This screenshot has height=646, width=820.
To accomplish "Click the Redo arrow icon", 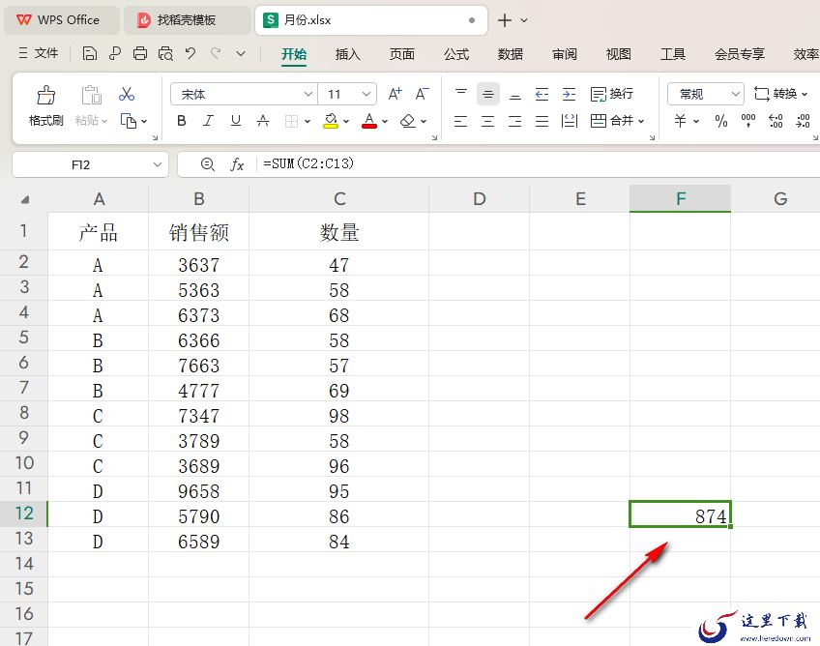I will (x=216, y=53).
